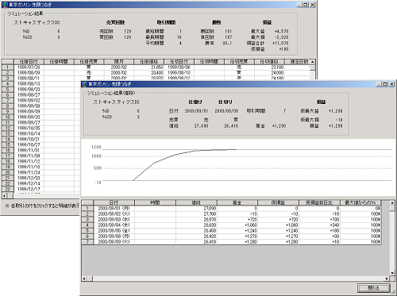Click the 限月 column header in back table
397x296 pixels.
(119, 62)
